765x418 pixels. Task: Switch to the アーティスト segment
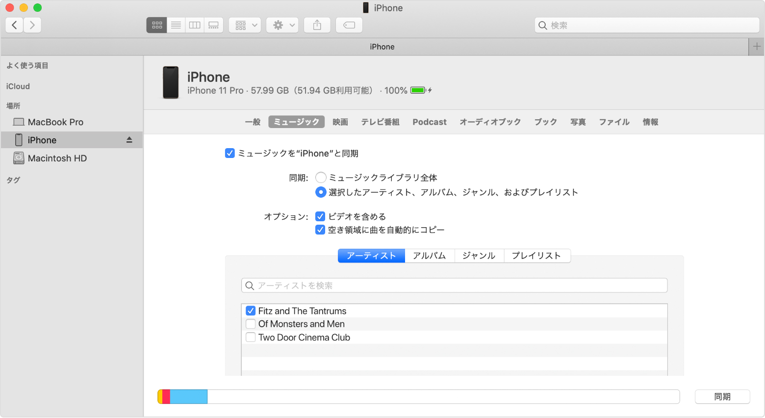coord(371,256)
